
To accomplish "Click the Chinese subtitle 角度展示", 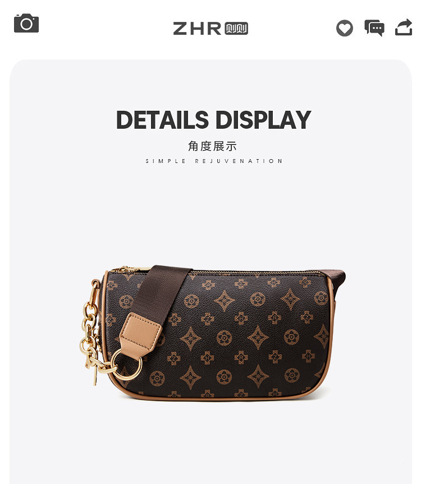I will click(x=212, y=146).
